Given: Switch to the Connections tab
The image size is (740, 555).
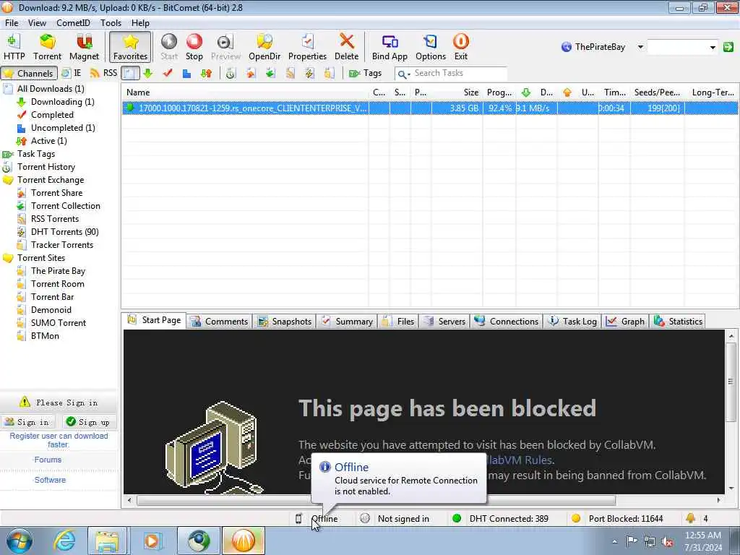Looking at the screenshot, I should (507, 322).
